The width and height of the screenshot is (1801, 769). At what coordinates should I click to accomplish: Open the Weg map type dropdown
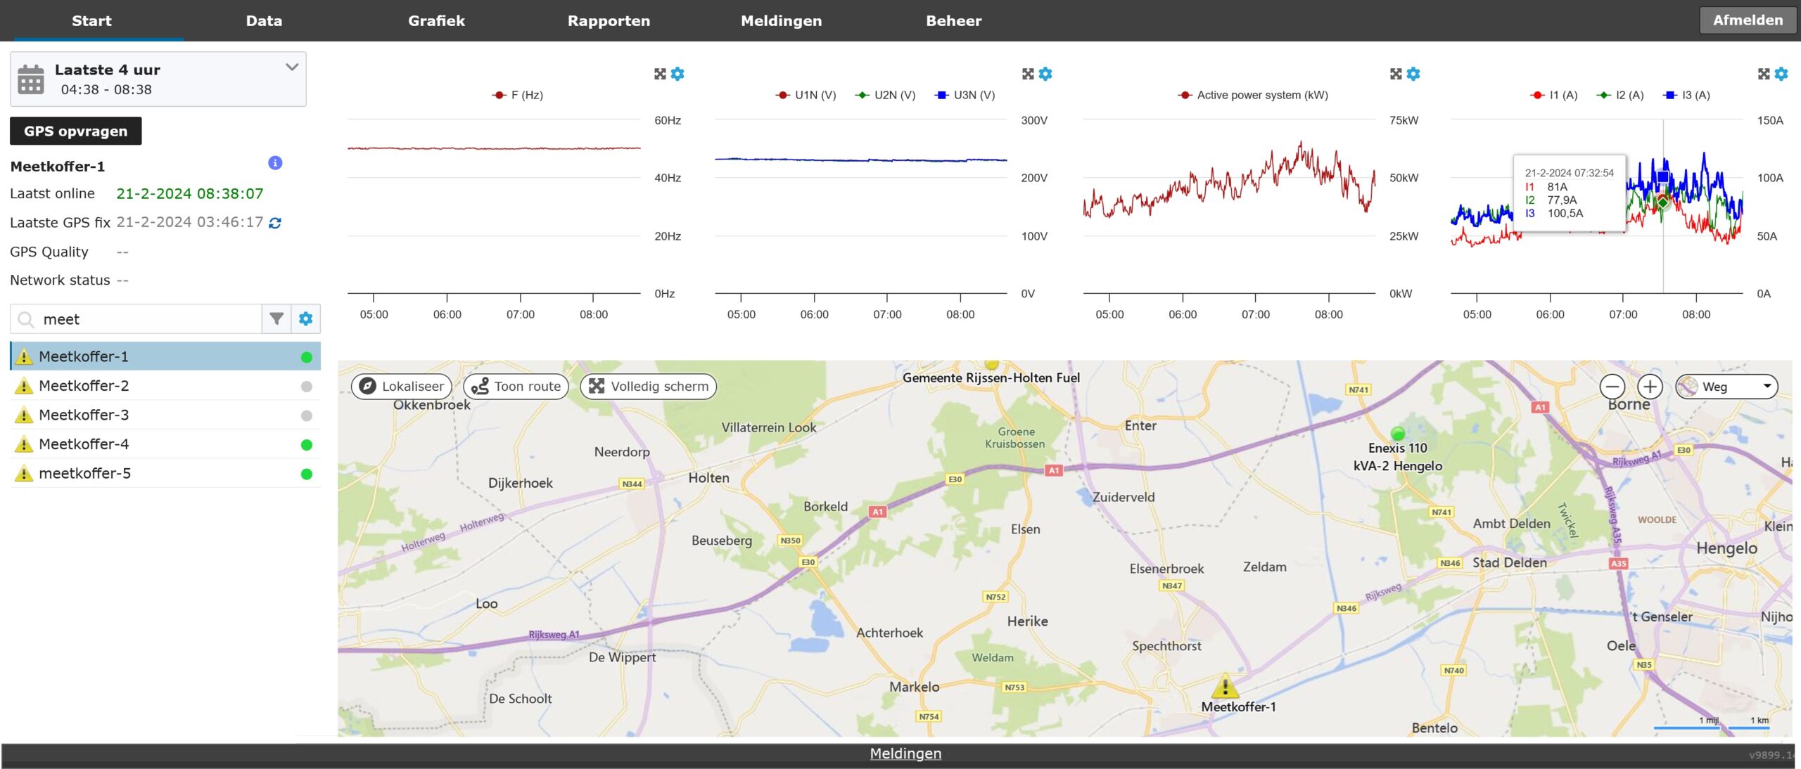1726,387
